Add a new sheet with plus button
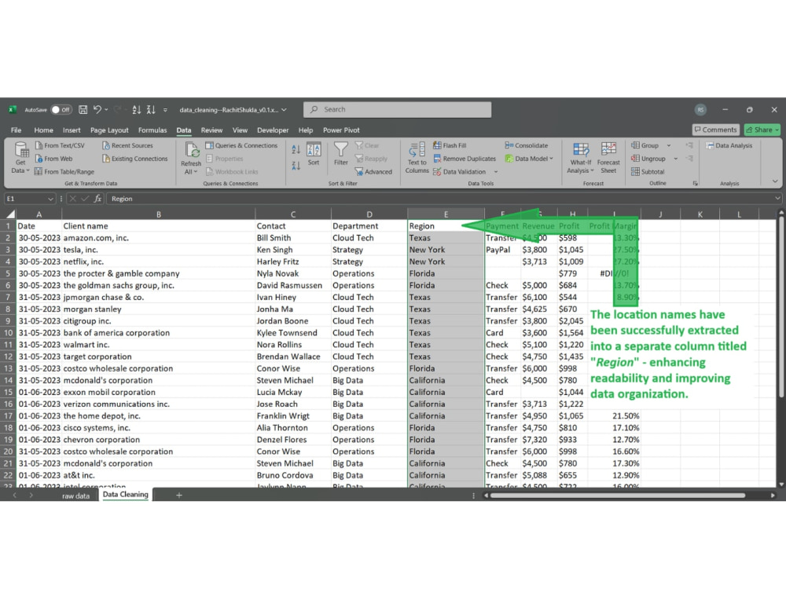This screenshot has height=589, width=786. coord(179,496)
